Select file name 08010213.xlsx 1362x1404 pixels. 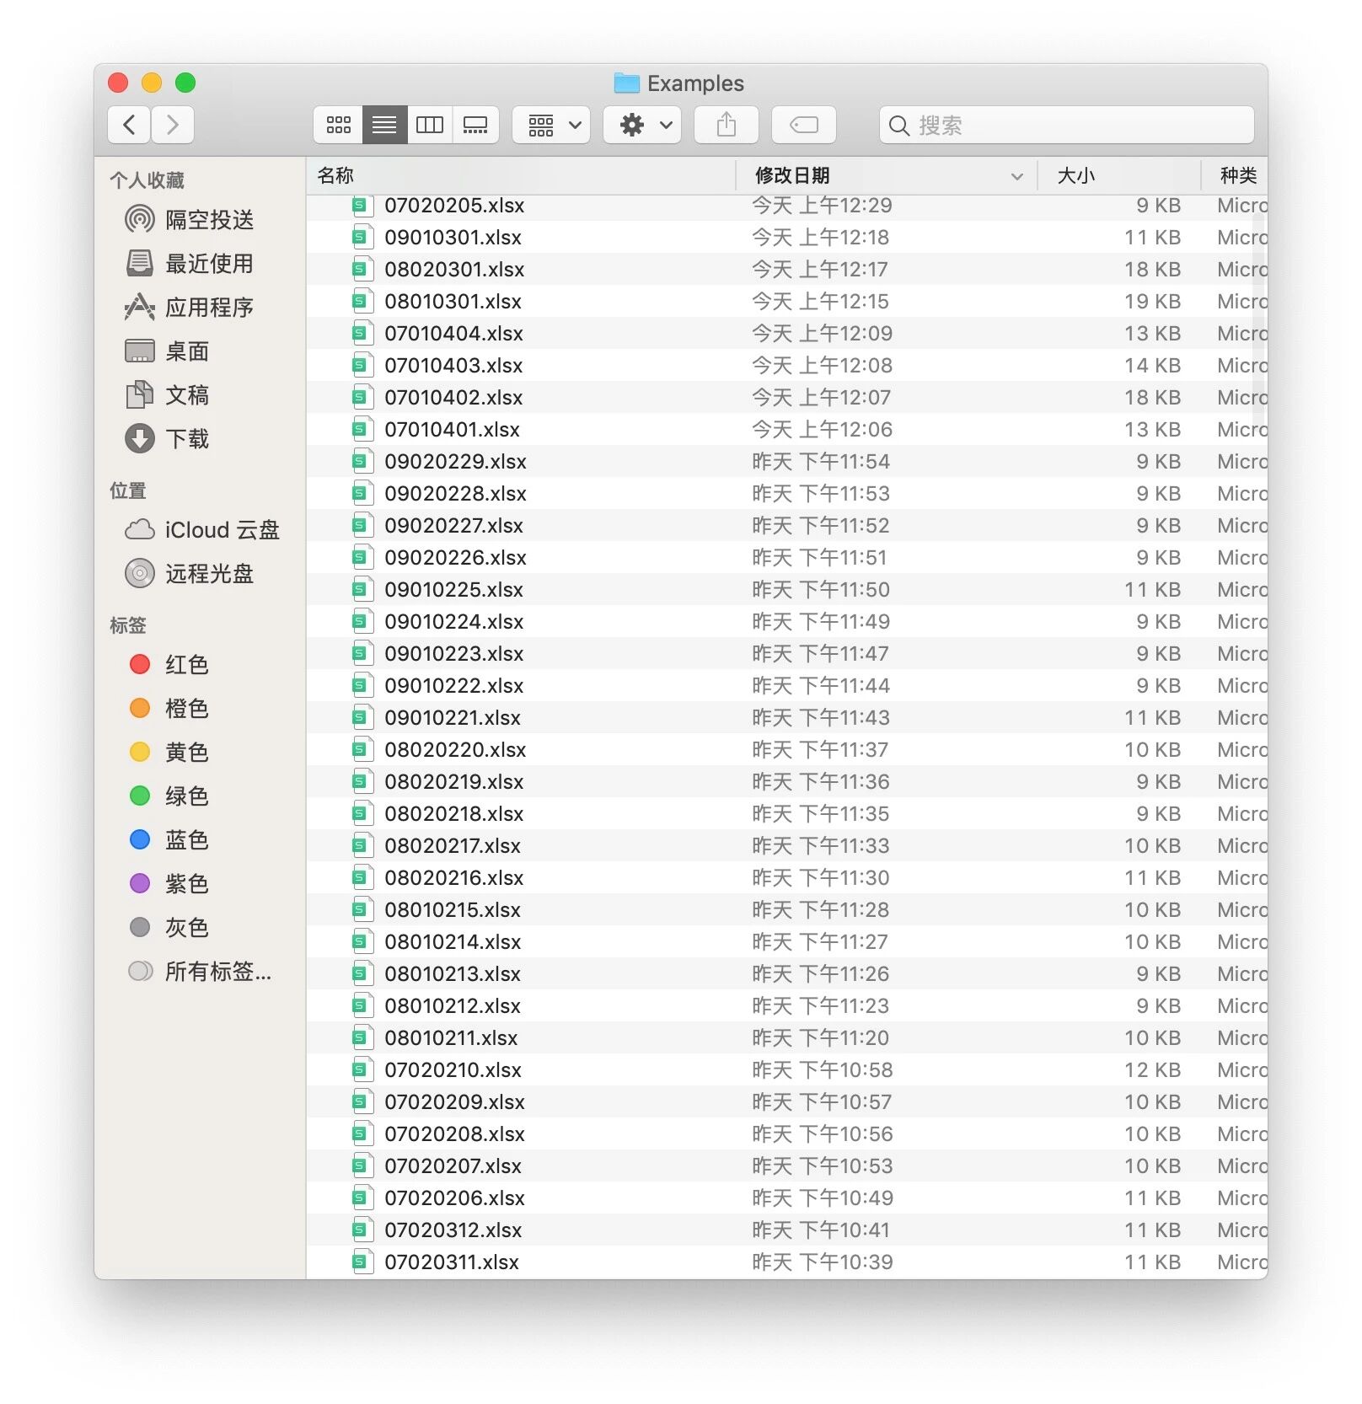(453, 974)
